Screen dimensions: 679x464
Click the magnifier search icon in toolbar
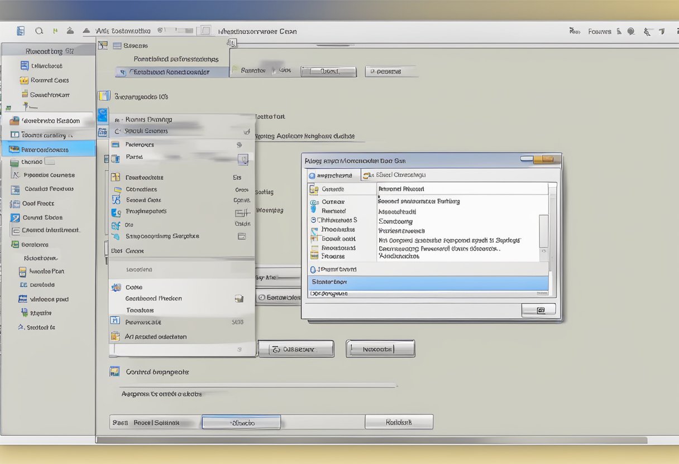[x=39, y=31]
